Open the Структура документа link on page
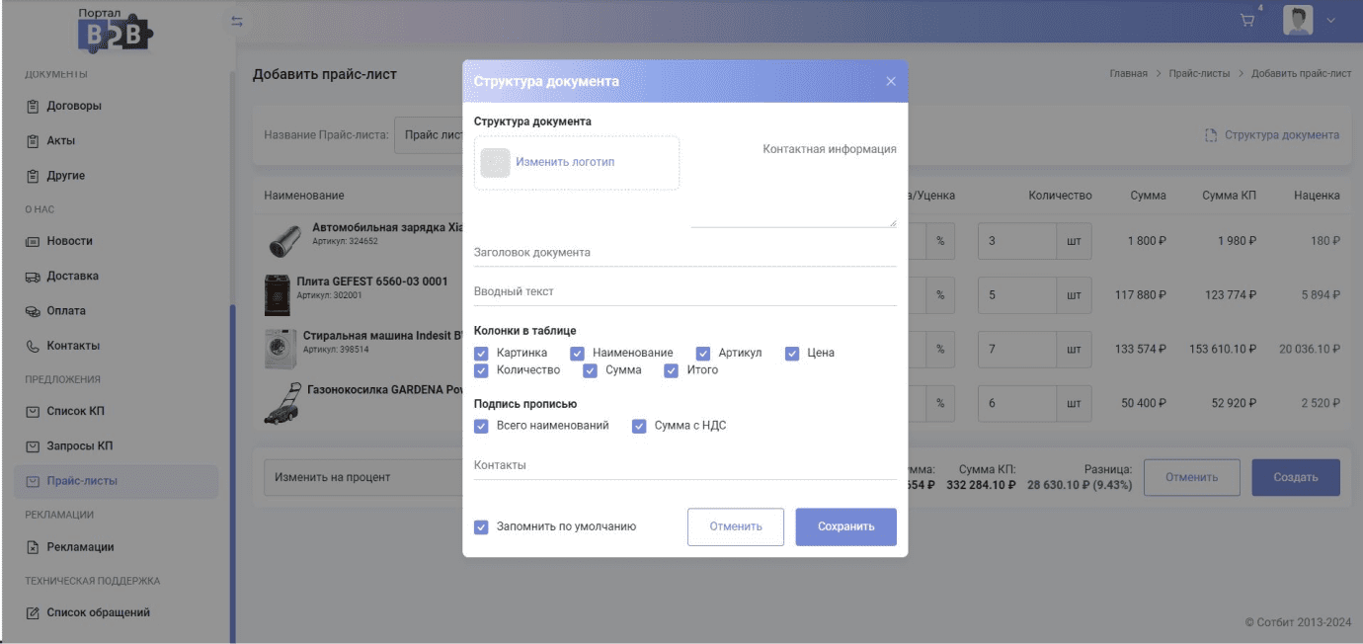The width and height of the screenshot is (1363, 644). [1282, 135]
